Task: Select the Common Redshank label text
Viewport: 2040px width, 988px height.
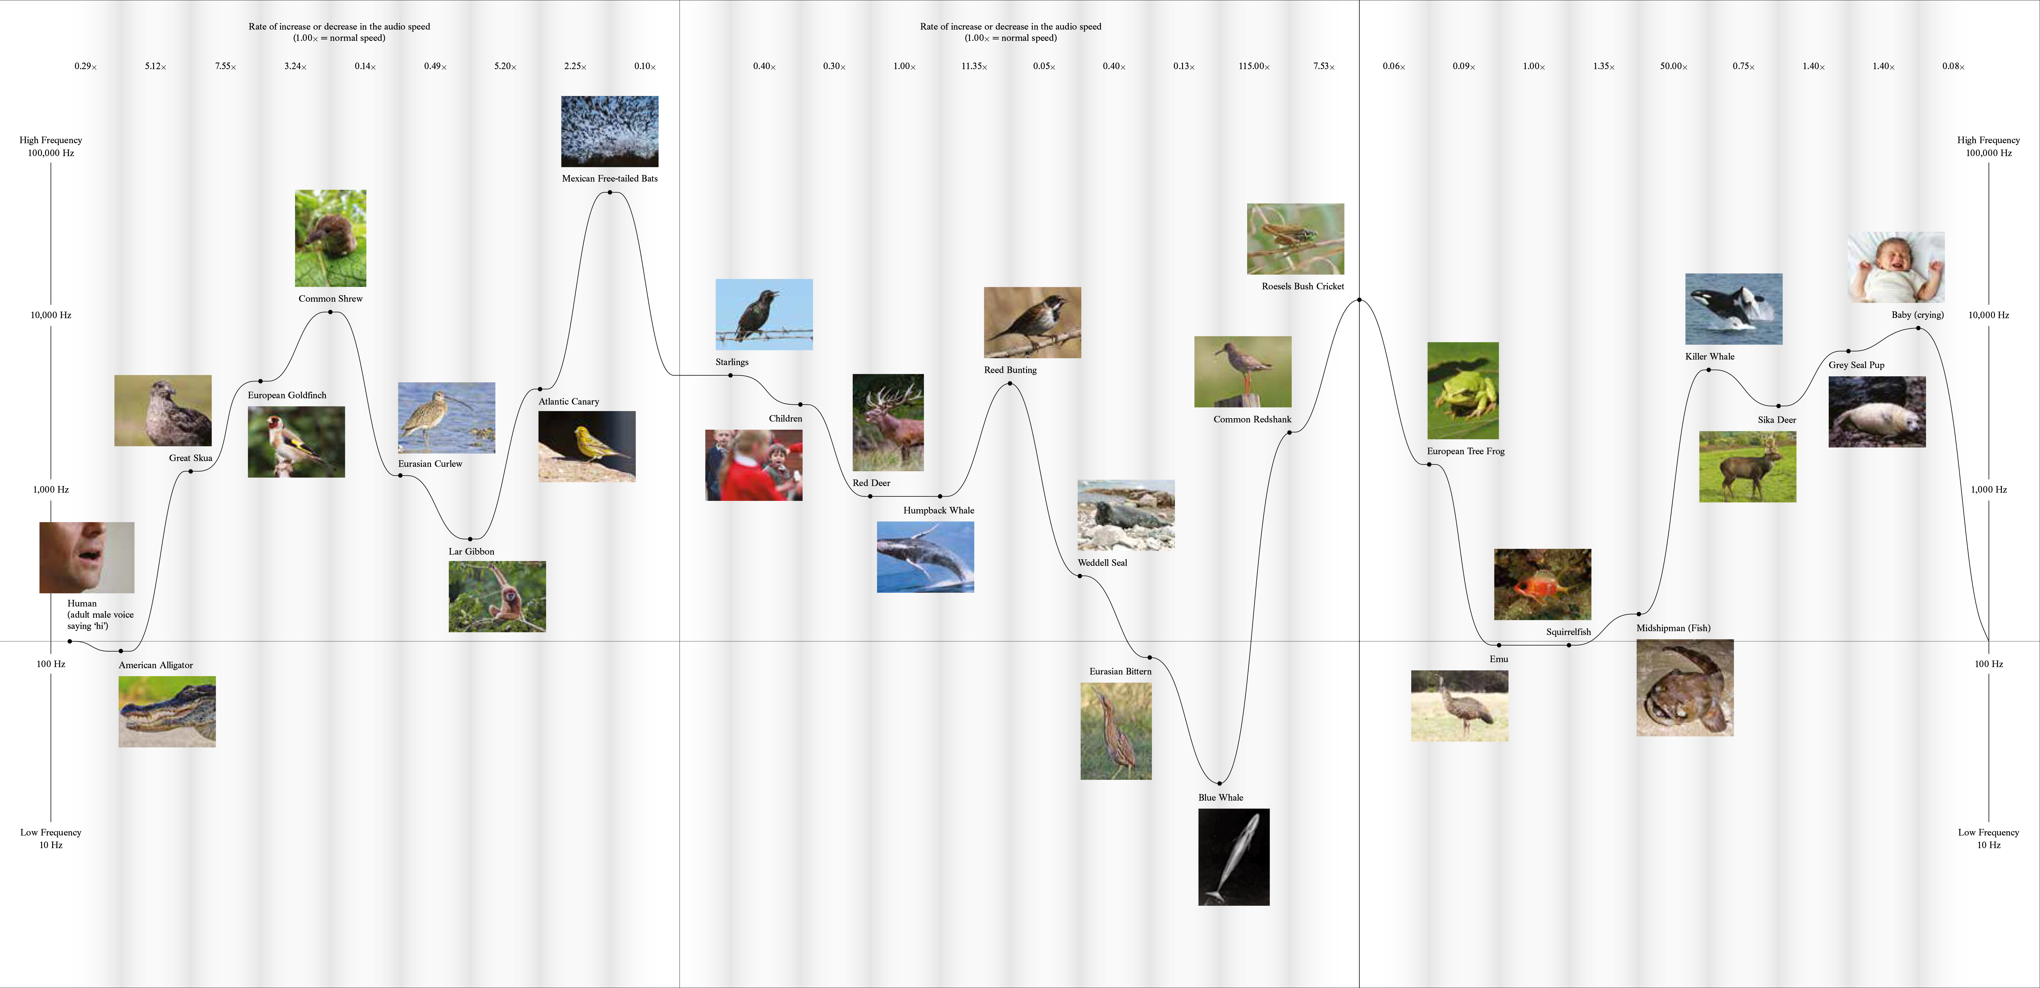Action: [1253, 420]
